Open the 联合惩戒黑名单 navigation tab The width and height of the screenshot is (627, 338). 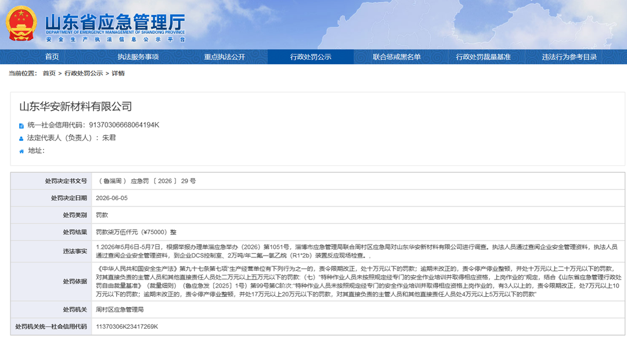pos(397,57)
